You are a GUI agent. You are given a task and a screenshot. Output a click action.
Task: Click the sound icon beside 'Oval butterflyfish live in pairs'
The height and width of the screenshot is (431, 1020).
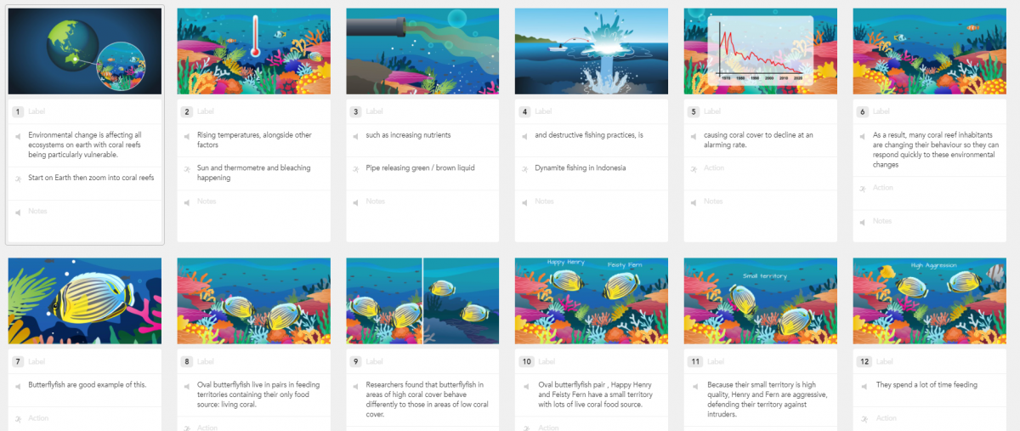coord(186,385)
